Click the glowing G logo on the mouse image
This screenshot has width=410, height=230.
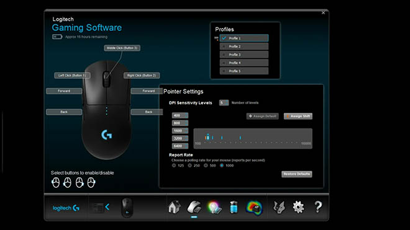(x=106, y=135)
